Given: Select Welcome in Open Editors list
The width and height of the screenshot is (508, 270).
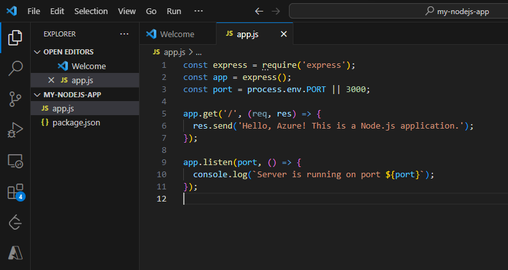Looking at the screenshot, I should point(88,66).
